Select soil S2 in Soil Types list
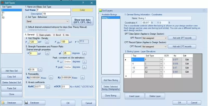 (x=11, y=17)
